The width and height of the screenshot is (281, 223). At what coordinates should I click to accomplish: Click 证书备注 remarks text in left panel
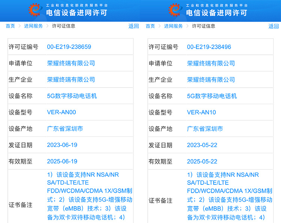pyautogui.click(x=90, y=196)
